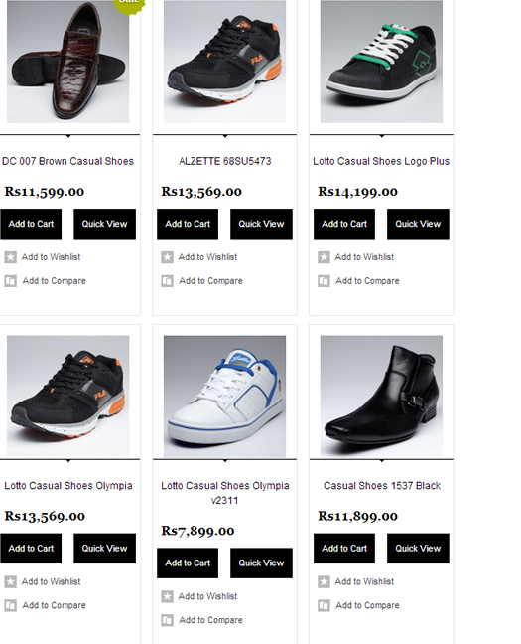This screenshot has width=521, height=644.
Task: Click wishlist star icon for Olympia v2311
Action: pyautogui.click(x=167, y=596)
